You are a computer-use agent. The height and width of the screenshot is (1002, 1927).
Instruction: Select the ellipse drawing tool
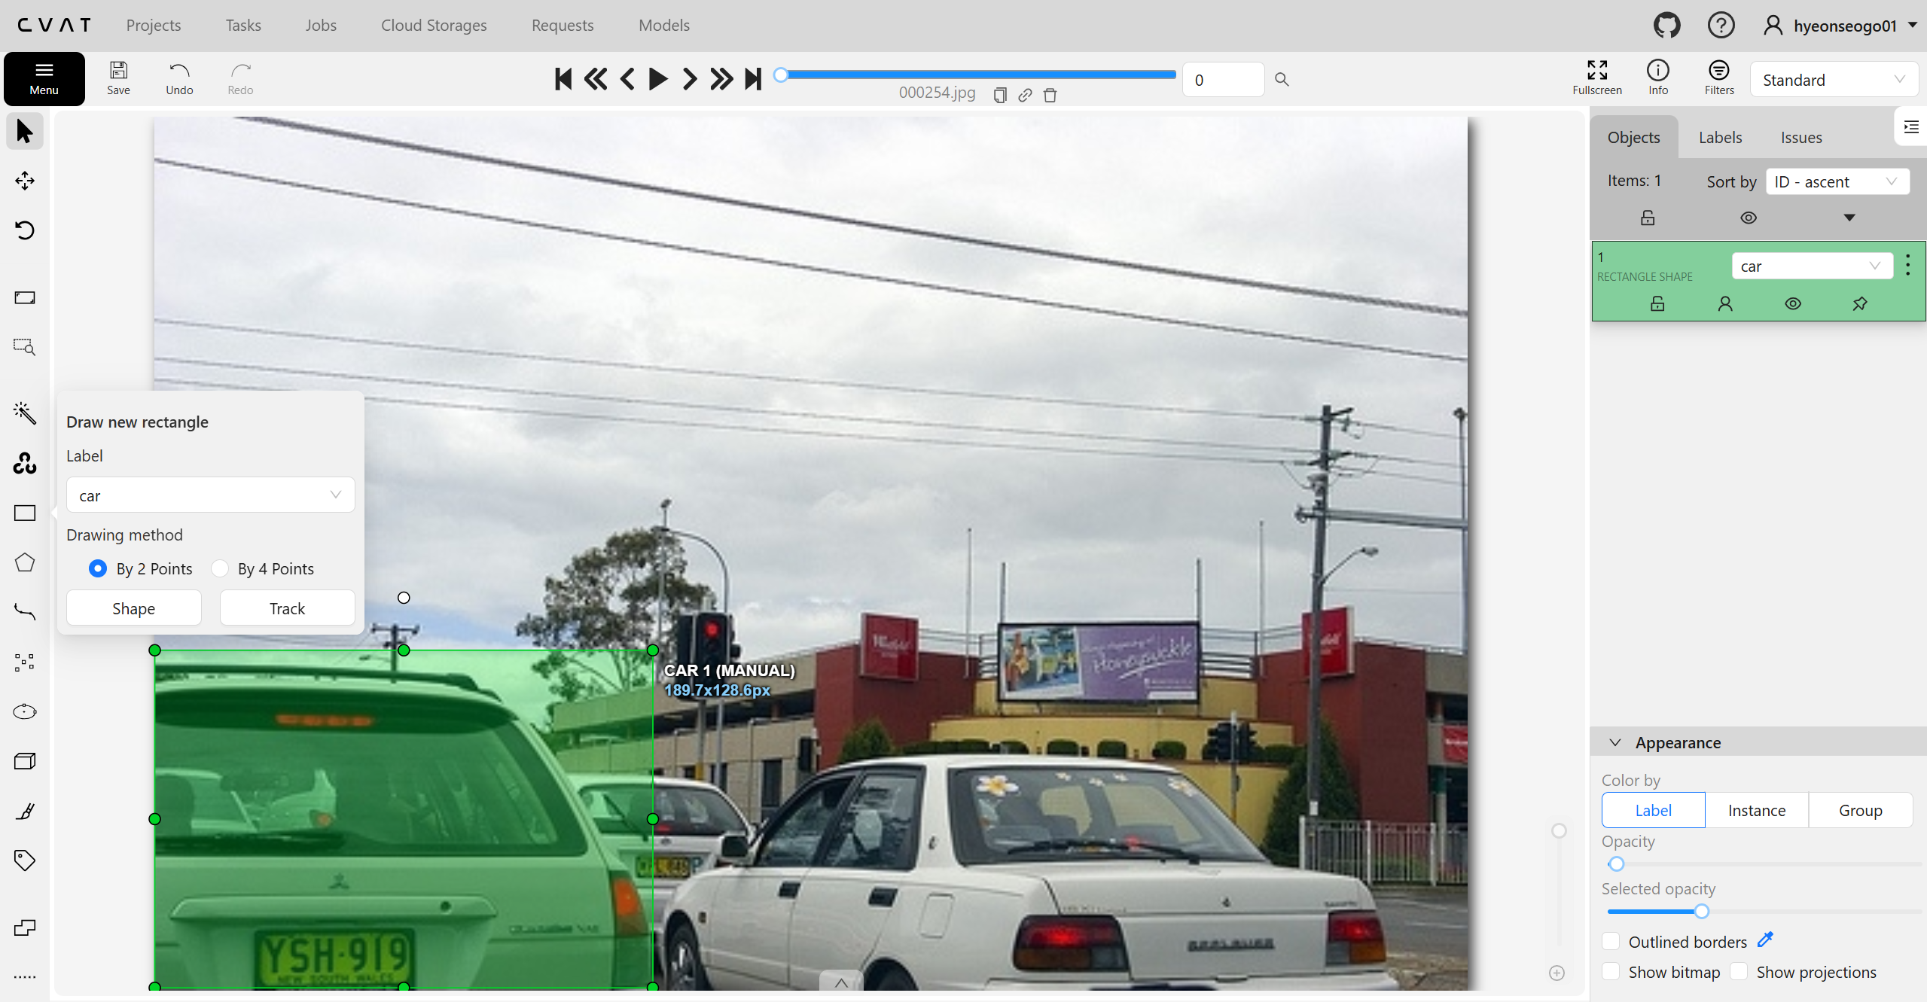click(25, 711)
